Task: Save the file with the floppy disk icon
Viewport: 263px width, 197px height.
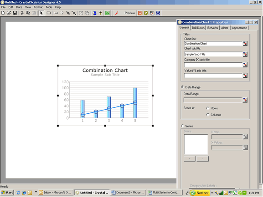Action: 15,13
